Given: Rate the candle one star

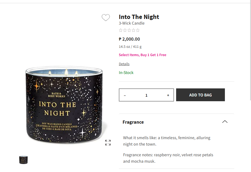Looking at the screenshot, I should pos(121,30).
